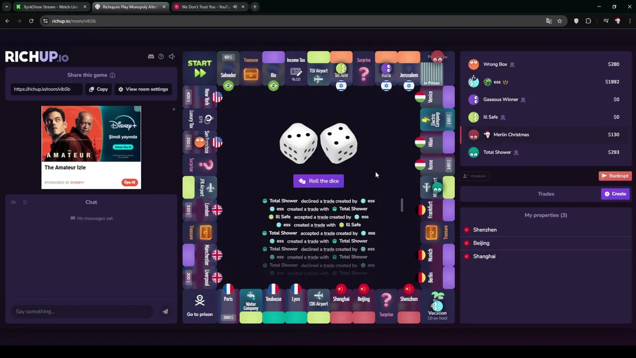Close the Disney+ ad with the X
The height and width of the screenshot is (358, 636).
click(174, 109)
